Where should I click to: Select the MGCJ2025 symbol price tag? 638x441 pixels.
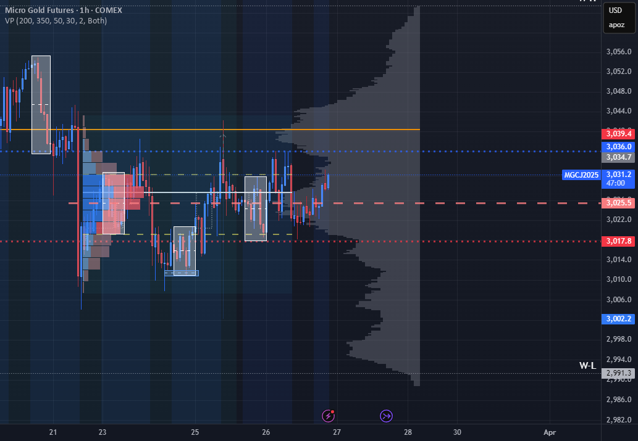point(581,175)
